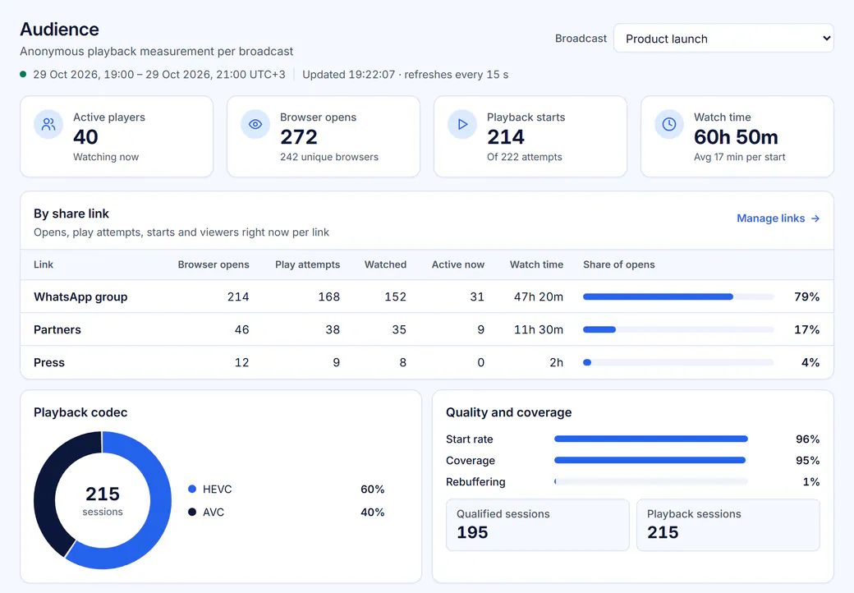Image resolution: width=854 pixels, height=593 pixels.
Task: Click the Quality and coverage heading
Action: pos(508,412)
